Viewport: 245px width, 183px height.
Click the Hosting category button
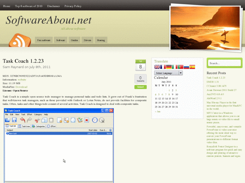(x=101, y=40)
